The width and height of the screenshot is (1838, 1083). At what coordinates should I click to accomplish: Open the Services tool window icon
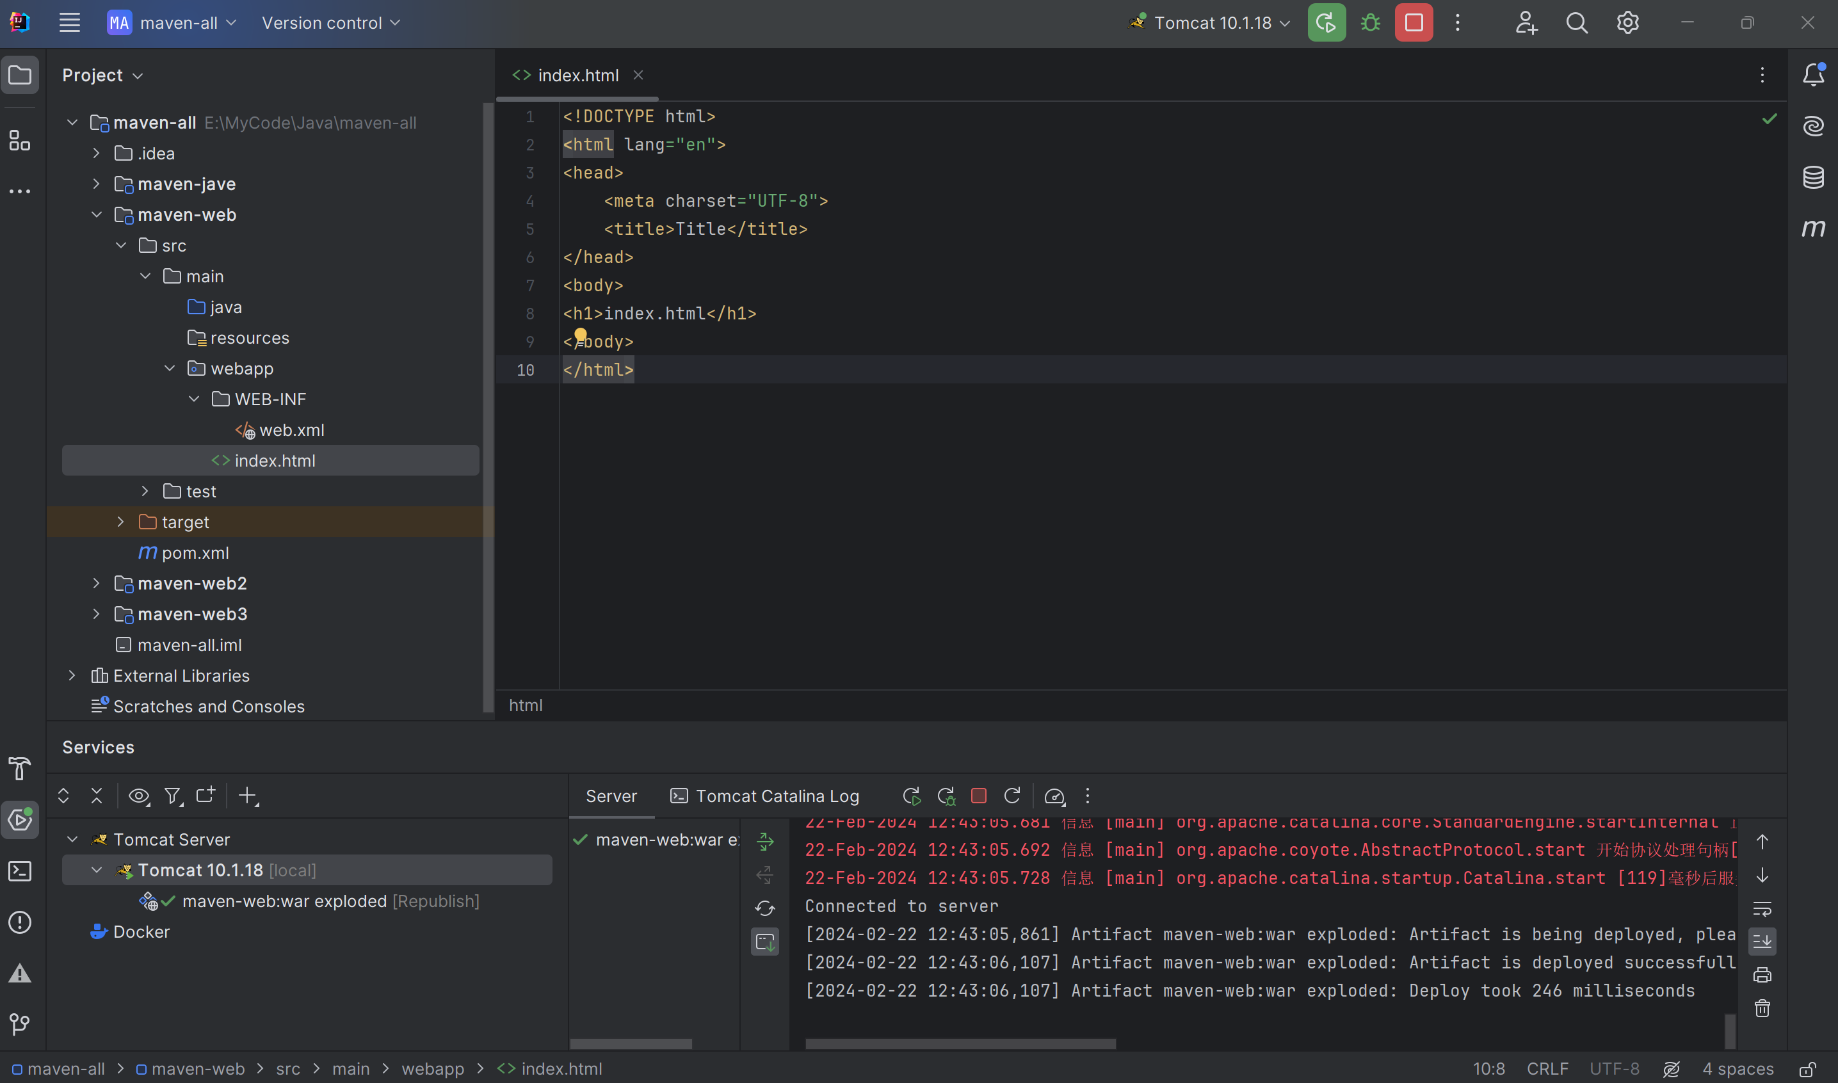click(20, 819)
